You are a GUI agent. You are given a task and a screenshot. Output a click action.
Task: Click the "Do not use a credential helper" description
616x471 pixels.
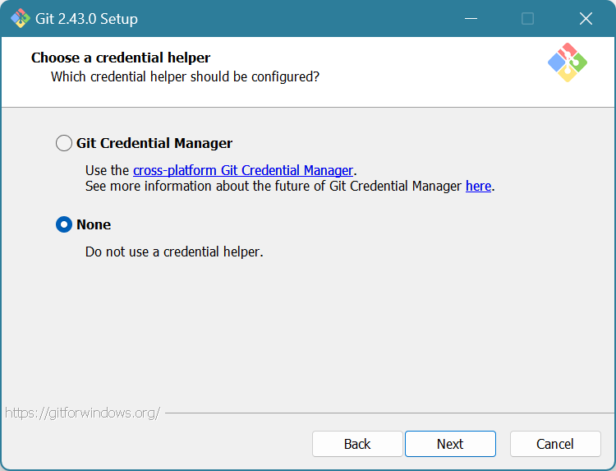coord(174,252)
